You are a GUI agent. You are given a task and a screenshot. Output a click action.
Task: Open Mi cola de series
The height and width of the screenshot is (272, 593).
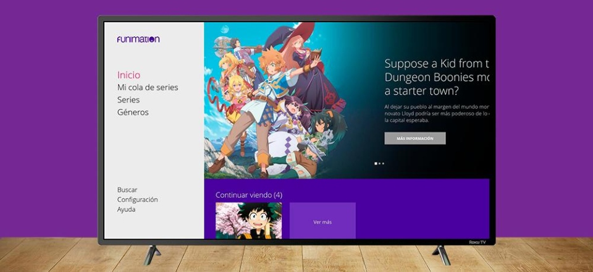click(148, 87)
